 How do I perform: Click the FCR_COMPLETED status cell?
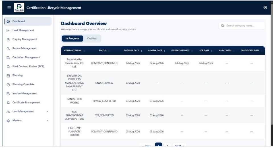[x=104, y=115]
